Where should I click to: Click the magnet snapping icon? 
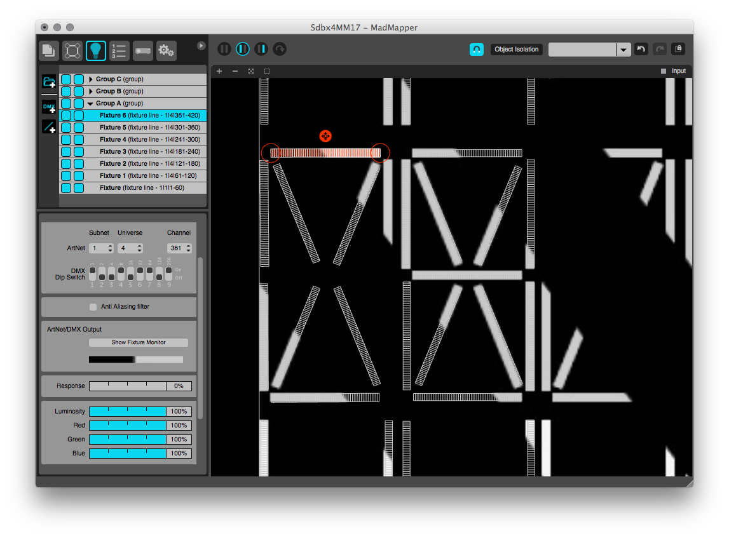tap(476, 50)
